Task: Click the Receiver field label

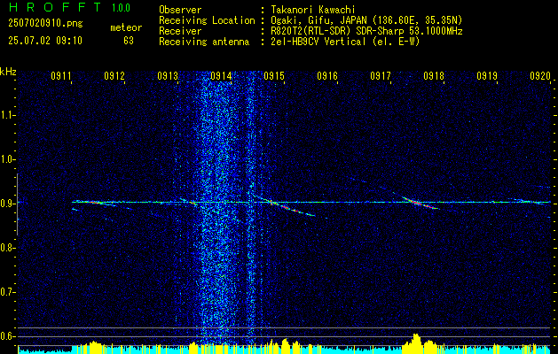Action: [180, 31]
